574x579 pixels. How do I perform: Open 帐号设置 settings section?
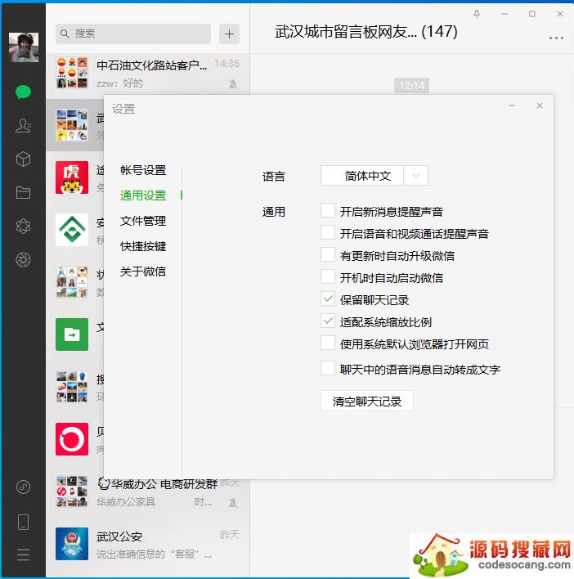tap(143, 170)
